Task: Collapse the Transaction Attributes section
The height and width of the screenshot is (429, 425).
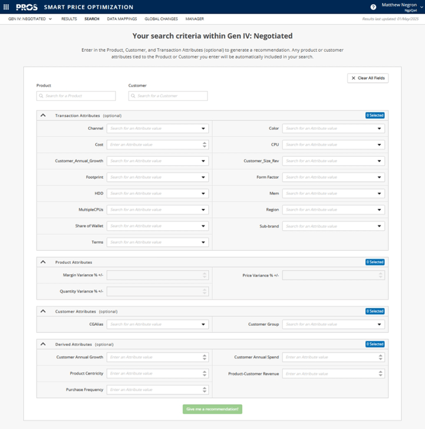Action: [43, 116]
